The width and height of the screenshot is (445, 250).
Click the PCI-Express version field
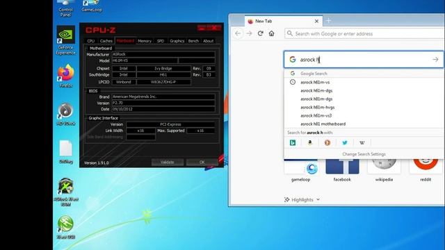170,124
